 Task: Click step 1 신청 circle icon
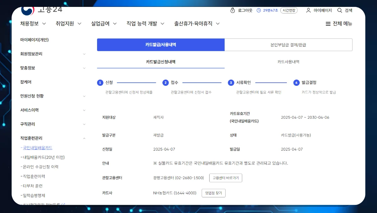[x=100, y=83]
